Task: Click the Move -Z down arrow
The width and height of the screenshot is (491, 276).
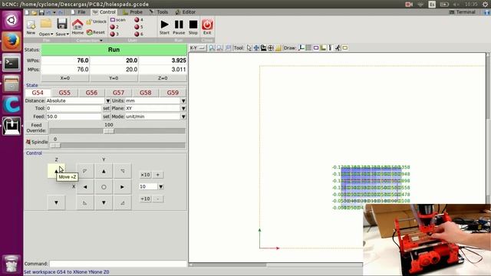Action: tap(56, 202)
